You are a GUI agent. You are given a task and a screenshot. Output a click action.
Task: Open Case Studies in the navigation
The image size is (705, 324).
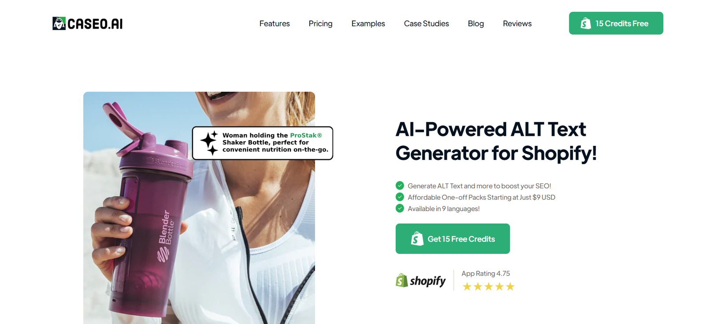point(426,23)
